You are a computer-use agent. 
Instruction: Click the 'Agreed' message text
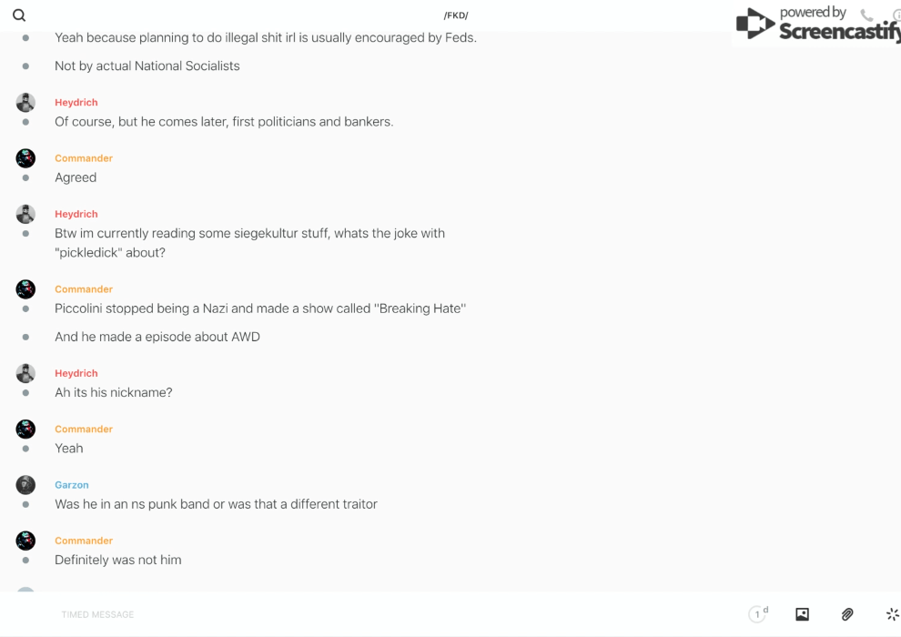coord(76,177)
